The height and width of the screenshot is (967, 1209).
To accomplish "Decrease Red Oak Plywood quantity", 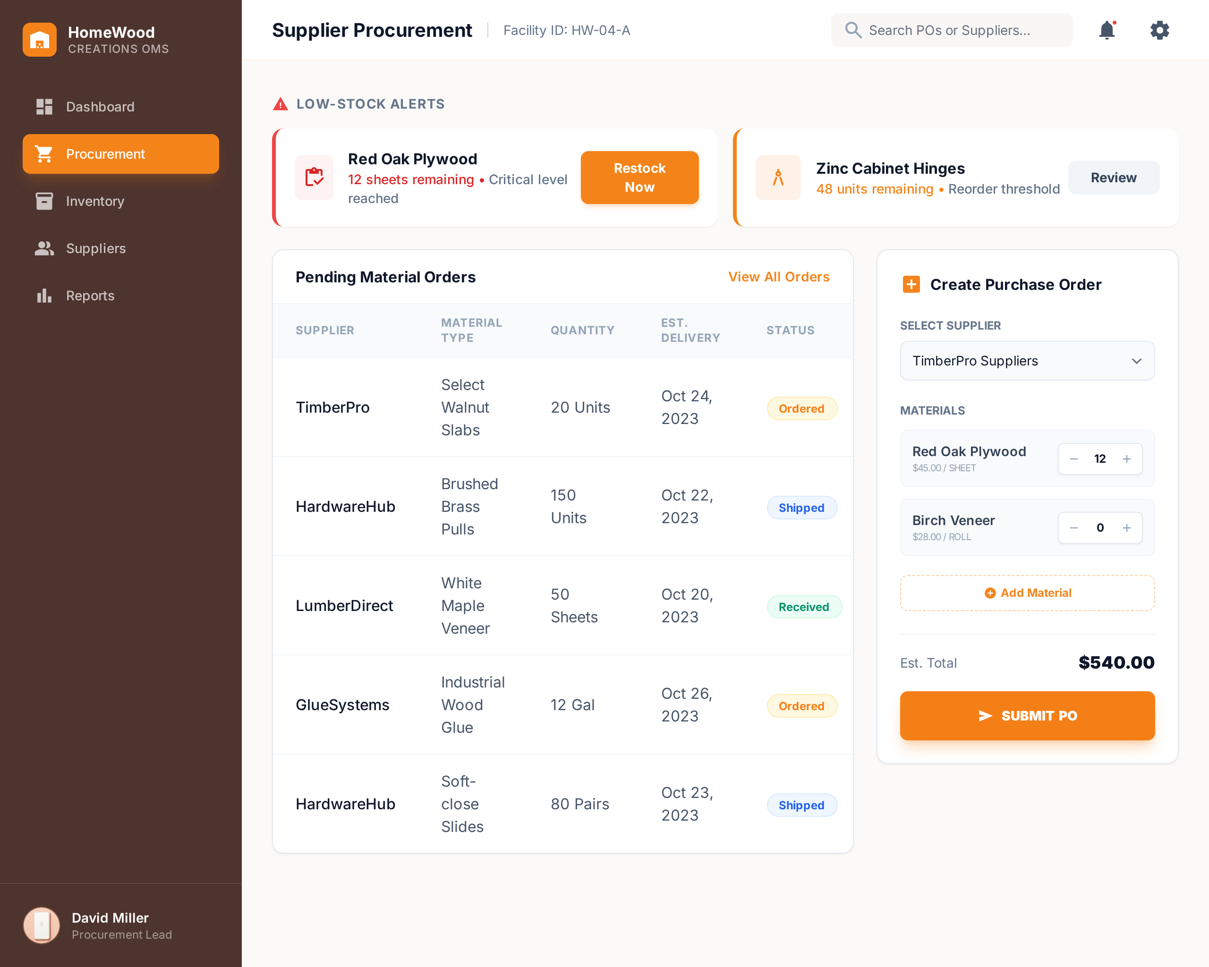I will [1074, 459].
